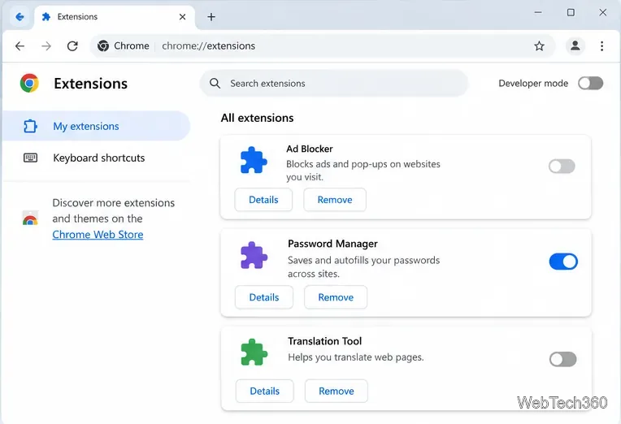Click the purple Password Manager puzzle icon
621x424 pixels.
click(254, 255)
